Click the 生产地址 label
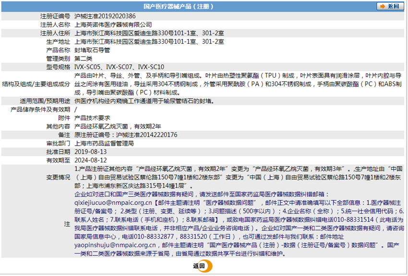The height and width of the screenshot is (276, 408). click(x=58, y=42)
